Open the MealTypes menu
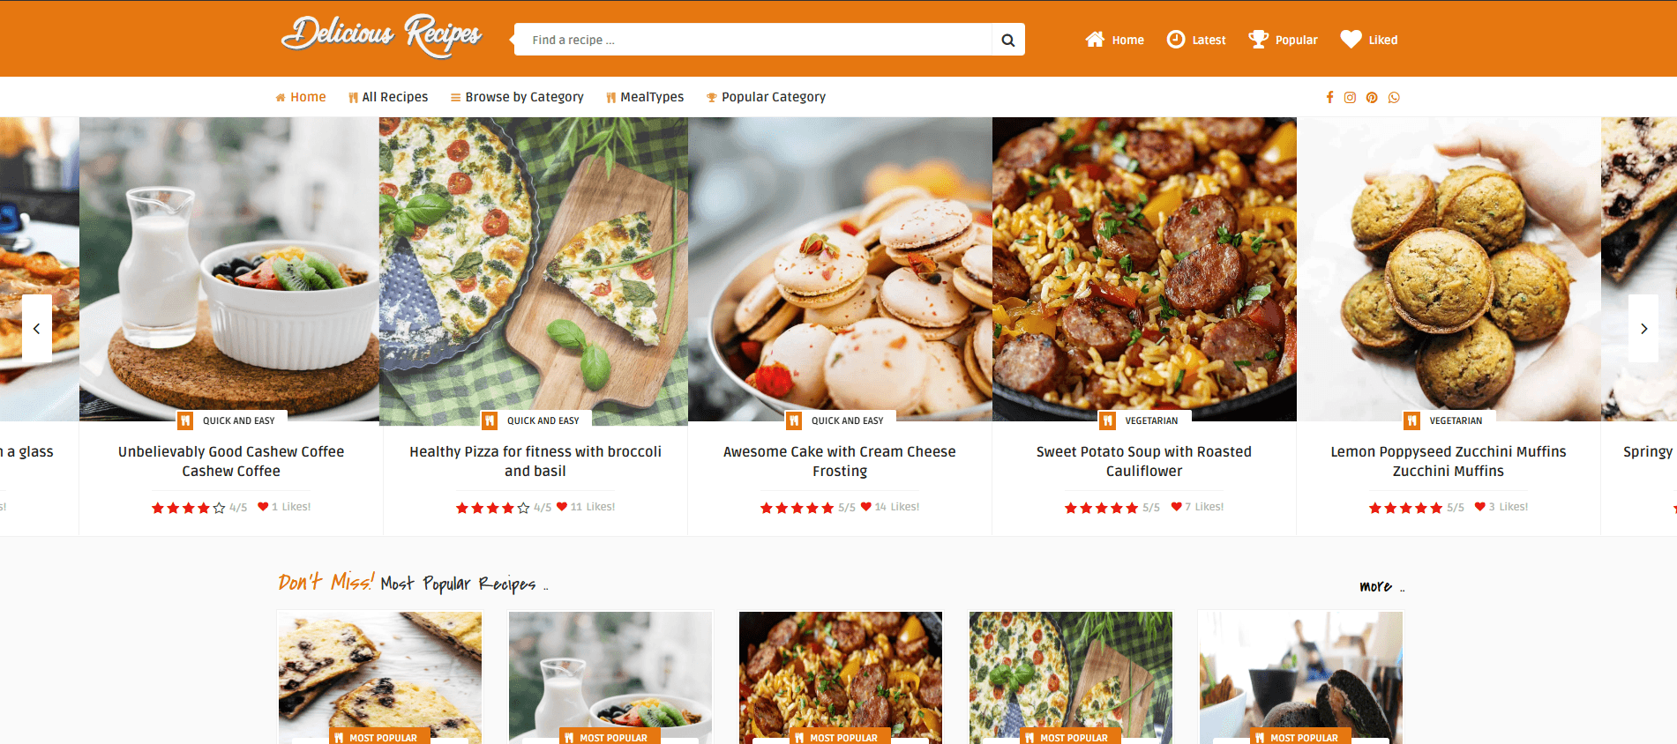Screen dimensions: 1677x744 [645, 97]
